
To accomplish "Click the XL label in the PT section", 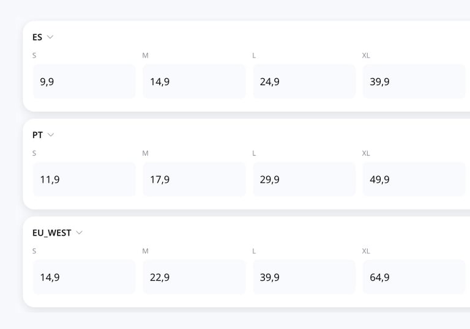I will click(x=366, y=153).
